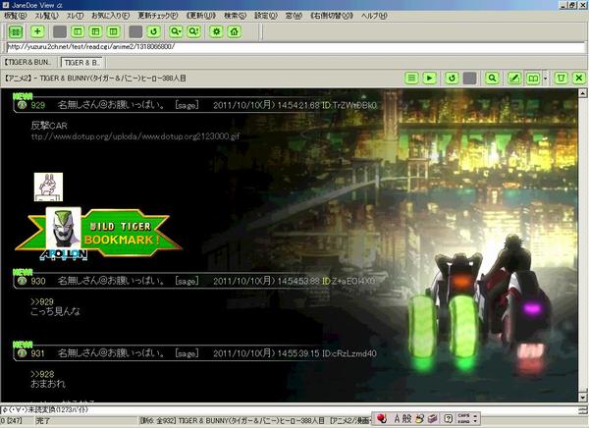Click the second magnifier icon in main toolbar
This screenshot has height=428, width=589.
[193, 32]
